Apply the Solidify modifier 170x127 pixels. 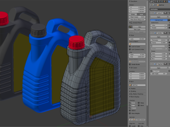(x=159, y=37)
